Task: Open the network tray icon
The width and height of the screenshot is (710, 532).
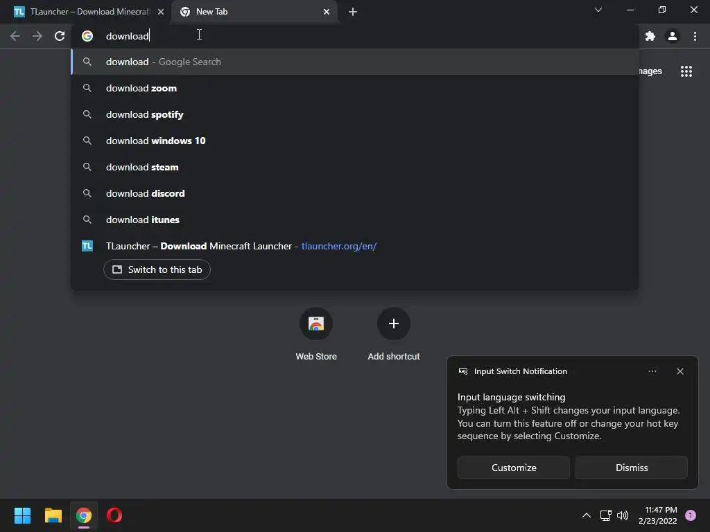Action: [605, 515]
